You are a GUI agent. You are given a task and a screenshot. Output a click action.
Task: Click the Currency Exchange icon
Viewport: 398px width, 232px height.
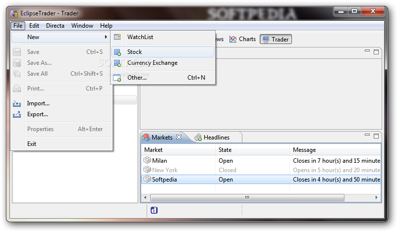117,63
